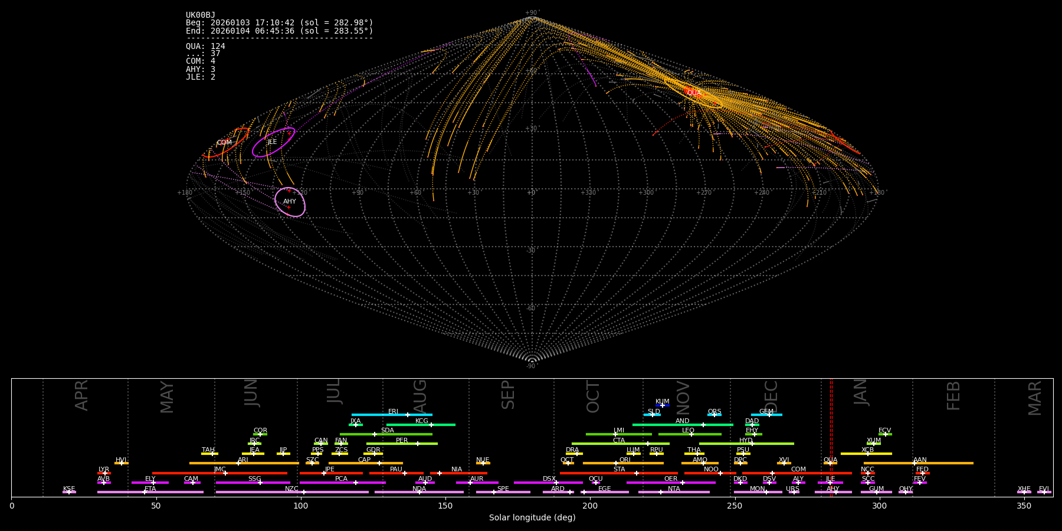Viewport: 1062px width, 531px height.
Task: Select the AHY radiant circle on map
Action: coord(290,202)
